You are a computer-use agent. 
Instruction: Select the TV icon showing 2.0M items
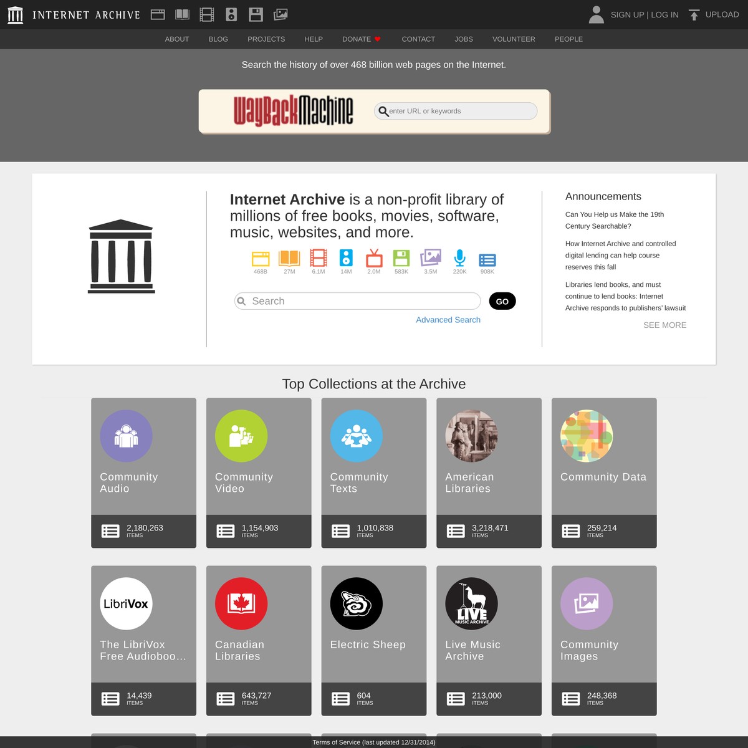click(374, 259)
